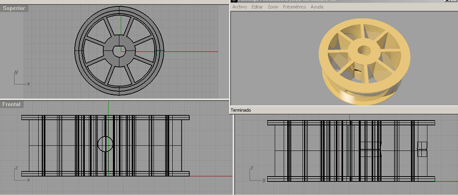Click the small circle hole in Frontal view
The height and width of the screenshot is (195, 458).
click(x=105, y=144)
